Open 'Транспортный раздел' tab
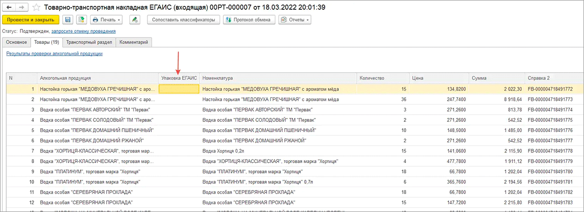This screenshot has height=212, width=584. pos(90,42)
